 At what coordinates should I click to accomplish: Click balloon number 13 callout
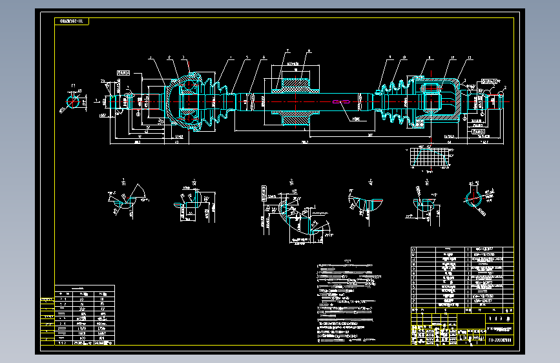tap(470, 57)
